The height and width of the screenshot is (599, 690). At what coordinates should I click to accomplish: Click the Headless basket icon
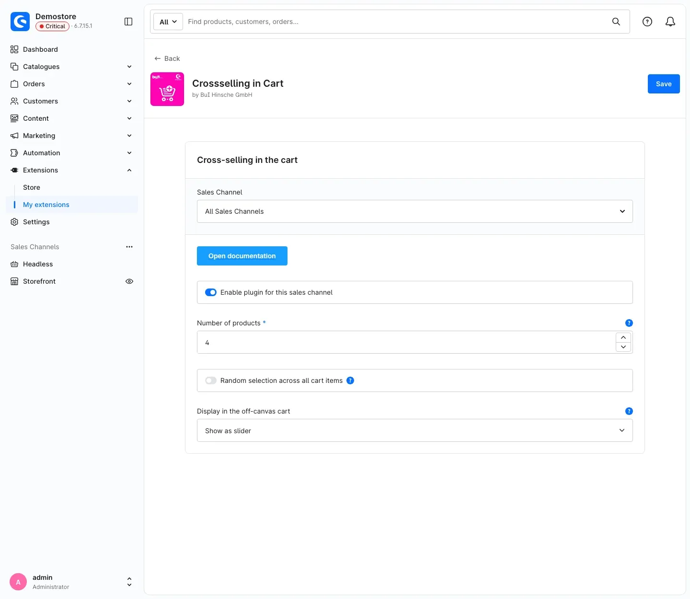(14, 264)
